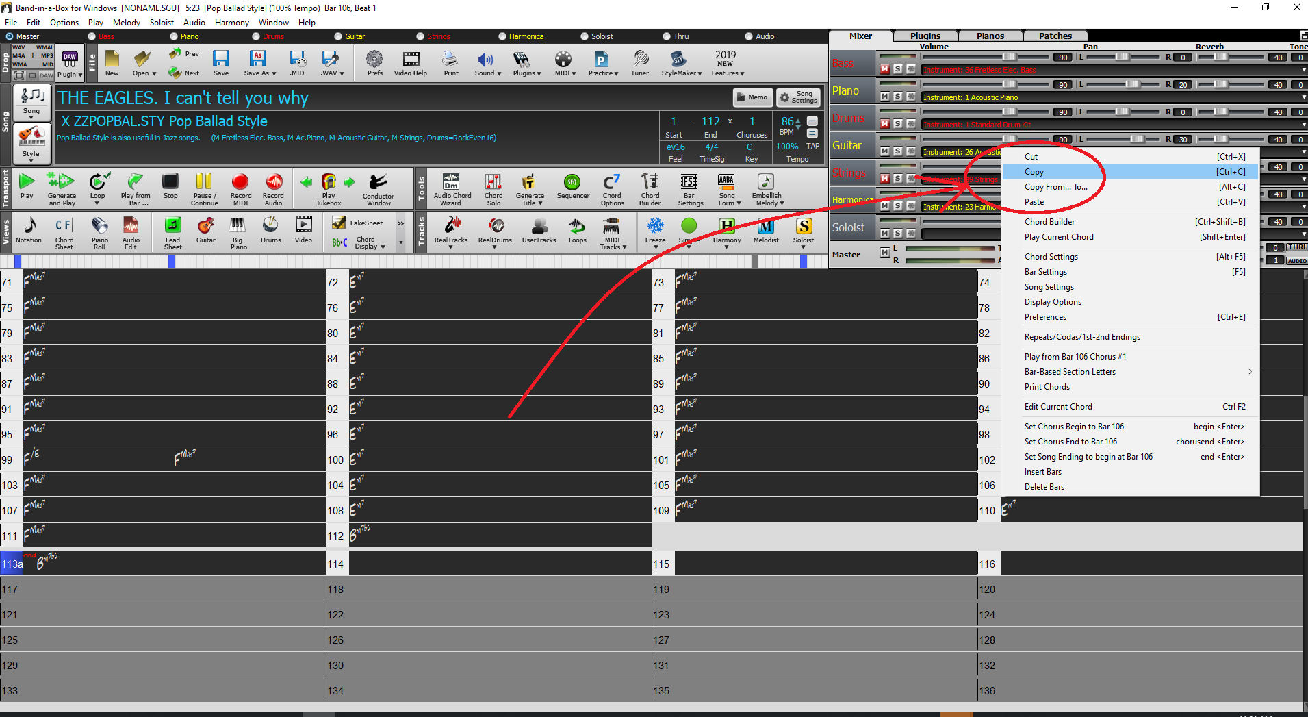Open the Melody menu
This screenshot has width=1308, height=717.
coord(127,23)
